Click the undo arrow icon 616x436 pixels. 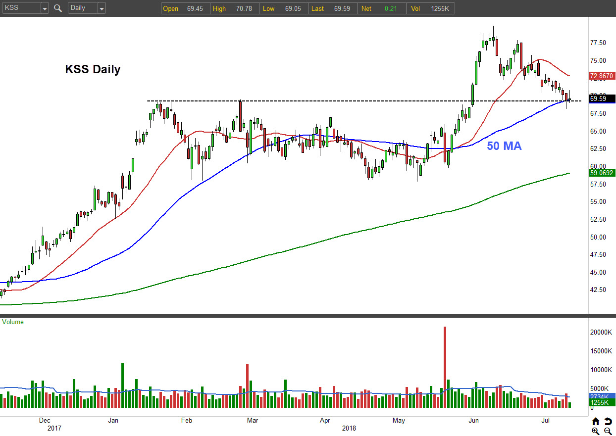608,422
